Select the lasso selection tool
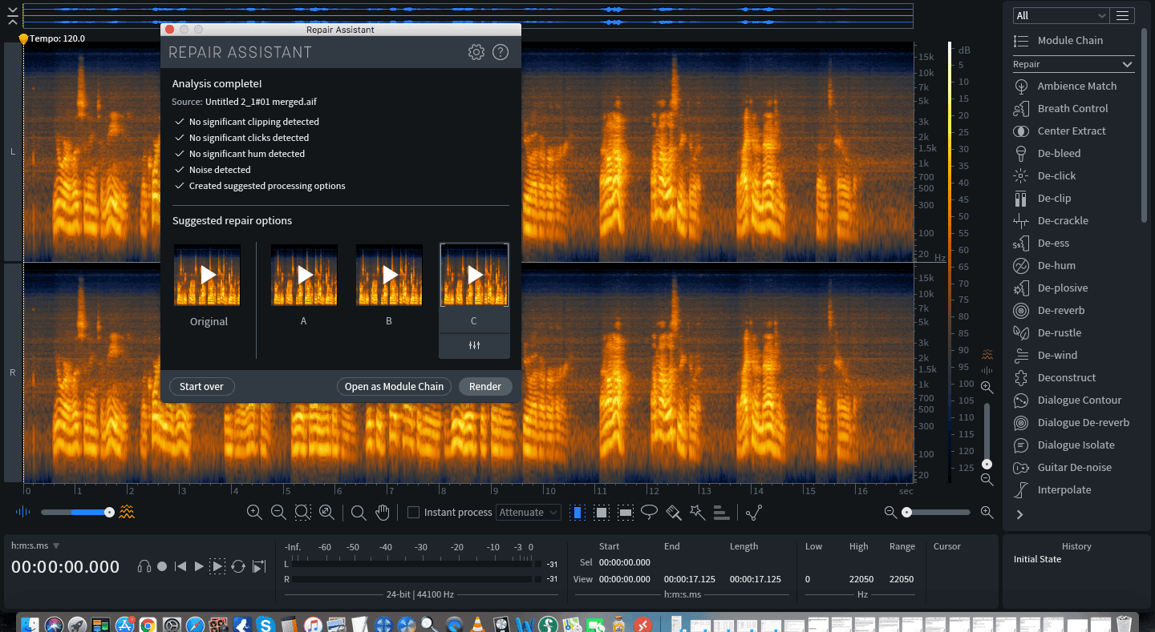This screenshot has width=1155, height=632. click(x=650, y=513)
